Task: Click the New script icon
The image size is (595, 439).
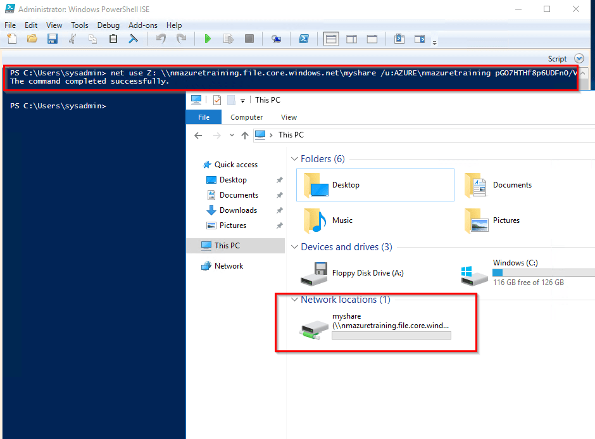Action: (12, 39)
